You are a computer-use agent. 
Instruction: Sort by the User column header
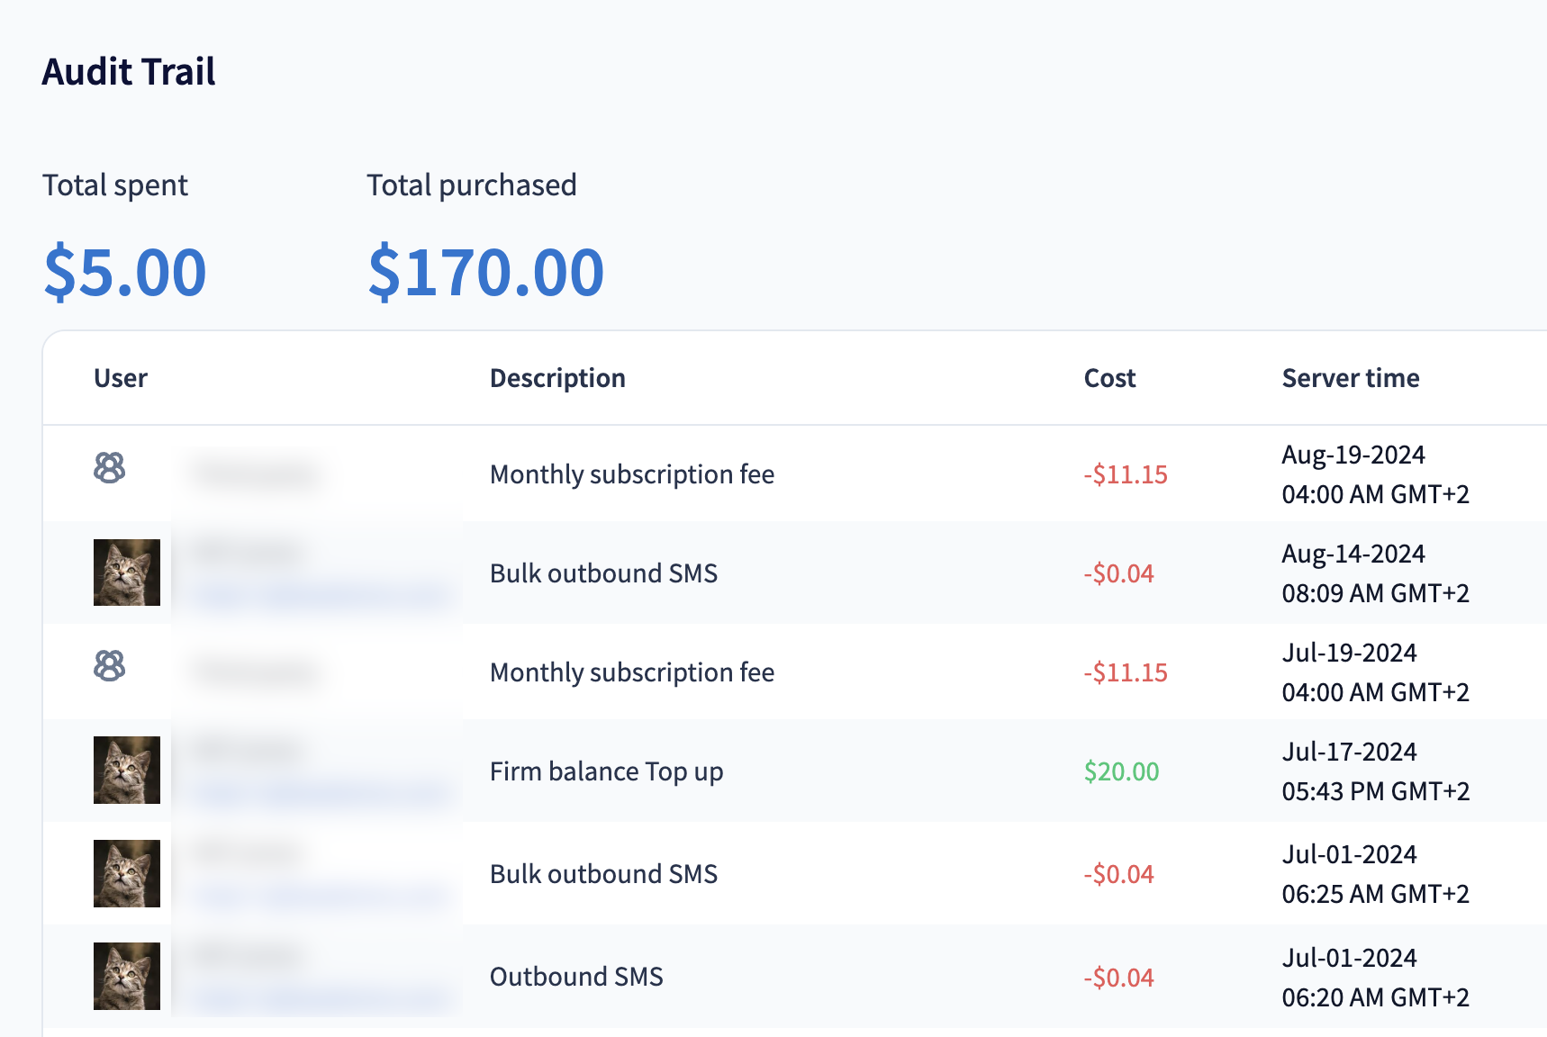point(121,378)
